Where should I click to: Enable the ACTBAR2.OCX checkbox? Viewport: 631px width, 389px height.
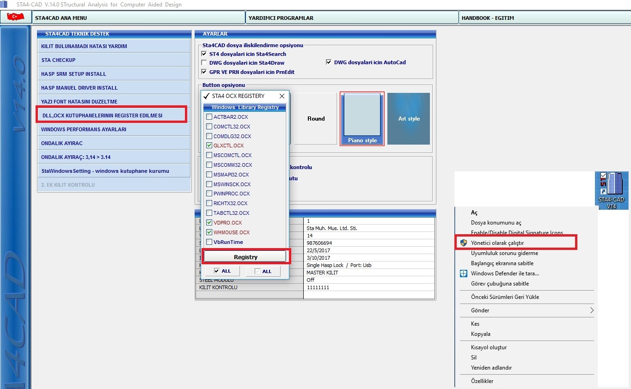[209, 117]
